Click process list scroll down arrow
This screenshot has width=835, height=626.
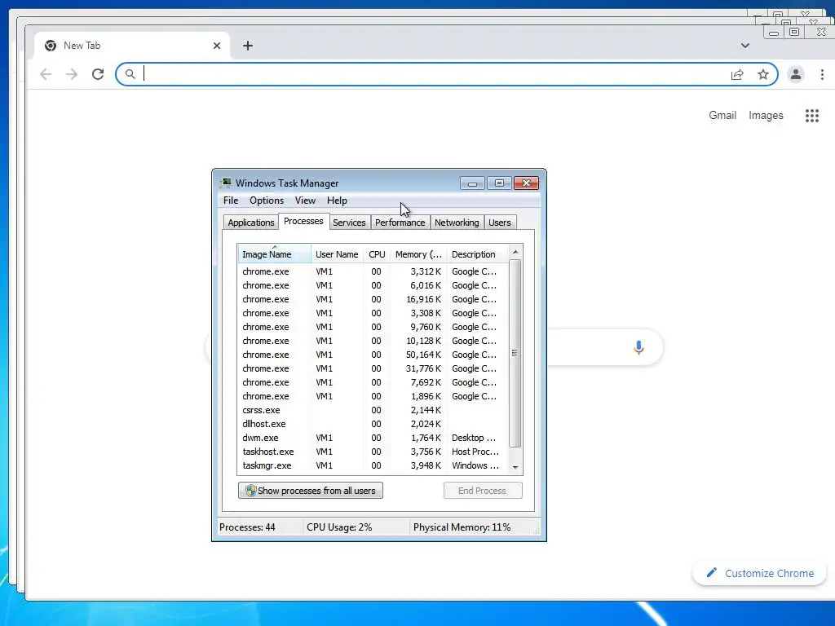[x=515, y=467]
